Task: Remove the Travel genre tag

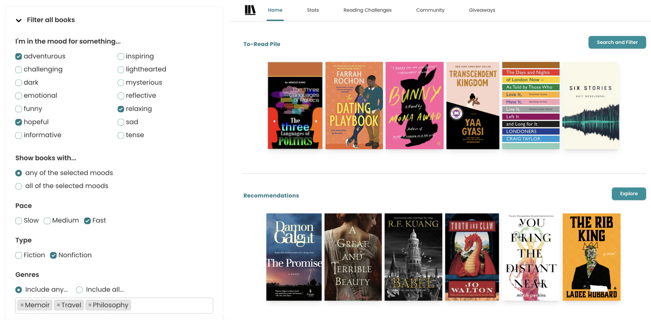Action: pyautogui.click(x=58, y=305)
